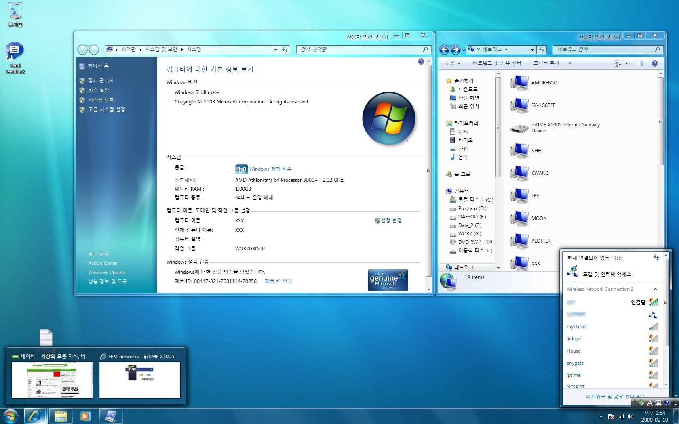Image resolution: width=679 pixels, height=424 pixels.
Task: Expand the breadcrumb arrow after 제어판
Action: click(x=141, y=50)
